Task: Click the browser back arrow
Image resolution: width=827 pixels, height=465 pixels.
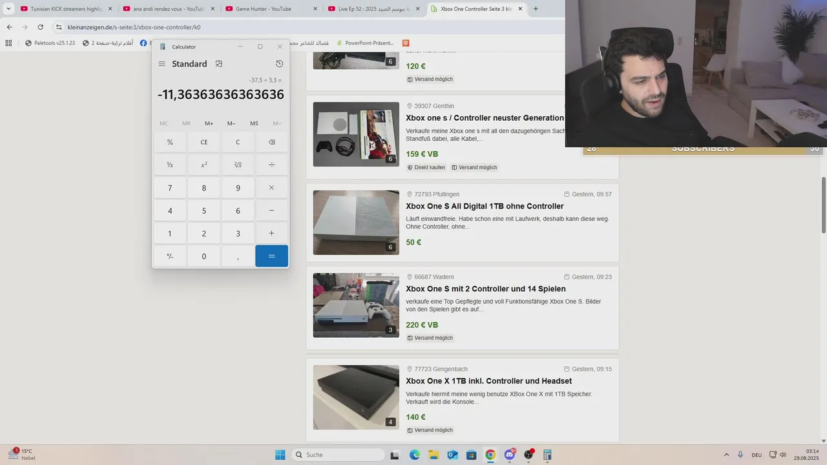Action: [x=9, y=27]
